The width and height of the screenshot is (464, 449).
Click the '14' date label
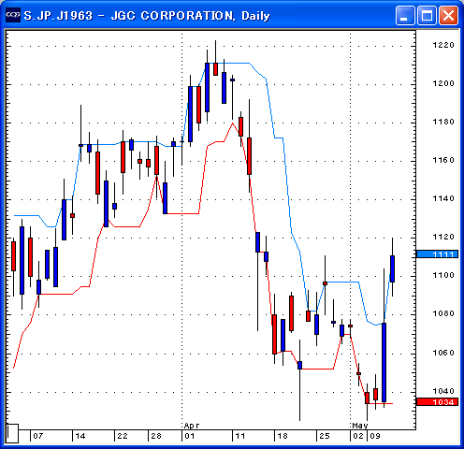pyautogui.click(x=80, y=436)
